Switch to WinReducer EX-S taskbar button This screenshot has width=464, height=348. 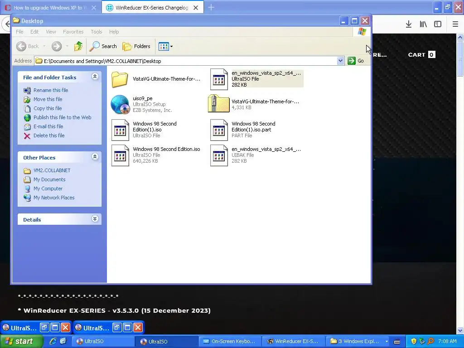pos(293,341)
